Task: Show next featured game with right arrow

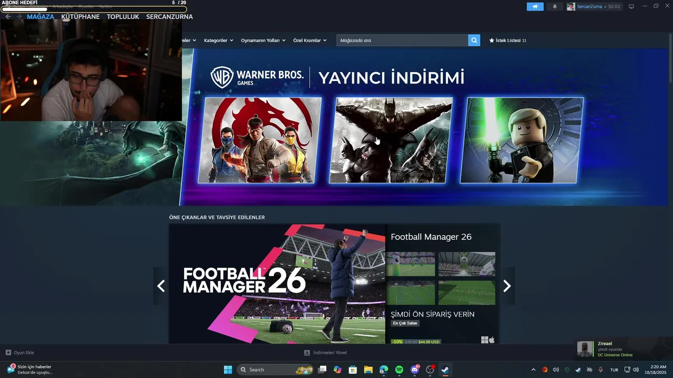Action: pyautogui.click(x=507, y=286)
